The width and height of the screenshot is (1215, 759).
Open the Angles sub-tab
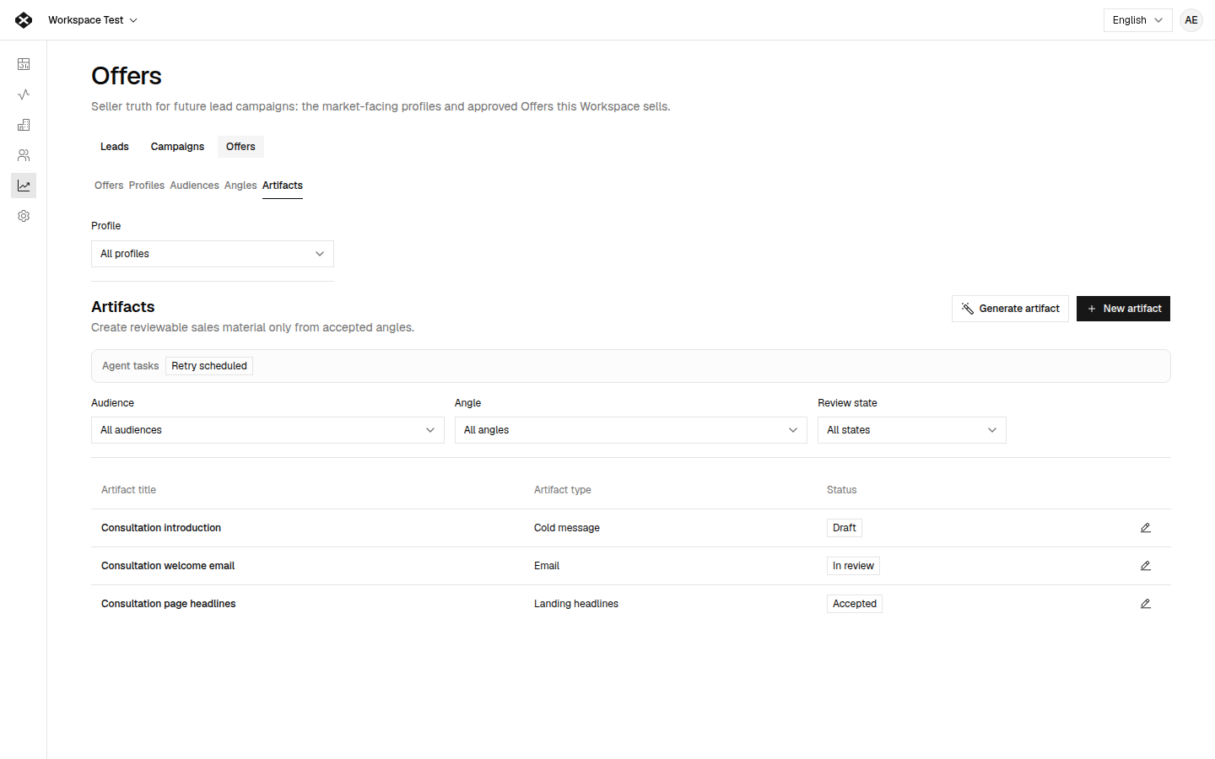pyautogui.click(x=240, y=186)
